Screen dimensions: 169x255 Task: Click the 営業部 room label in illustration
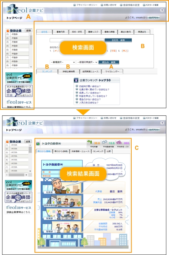pyautogui.click(x=49, y=218)
